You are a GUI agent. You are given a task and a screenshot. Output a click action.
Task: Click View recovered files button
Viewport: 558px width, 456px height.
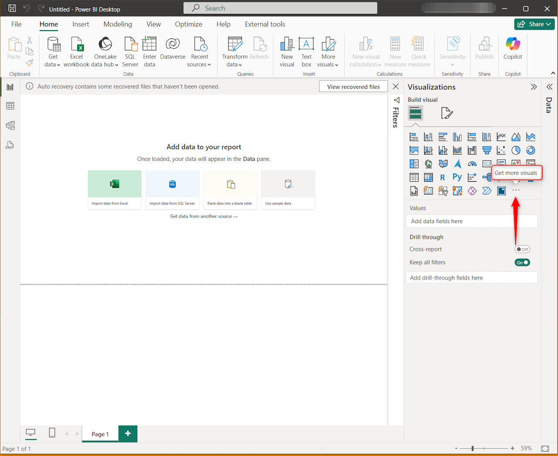point(353,87)
